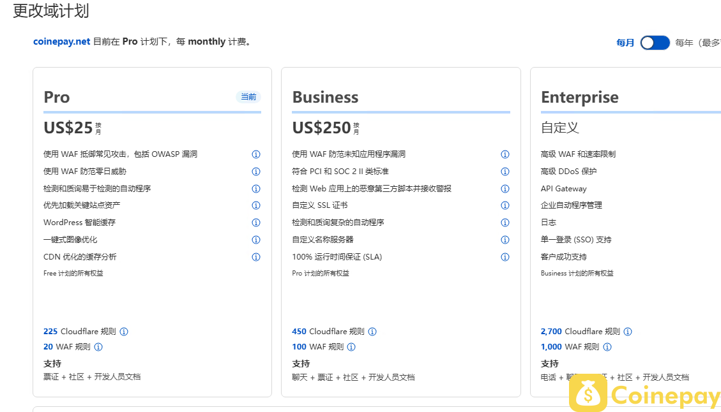This screenshot has width=721, height=412.
Task: Show info for 自定义名称服务器
Action: tap(505, 240)
